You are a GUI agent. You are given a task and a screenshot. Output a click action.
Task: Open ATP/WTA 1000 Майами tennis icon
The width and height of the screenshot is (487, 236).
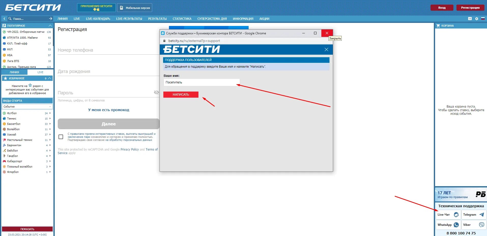coord(4,38)
